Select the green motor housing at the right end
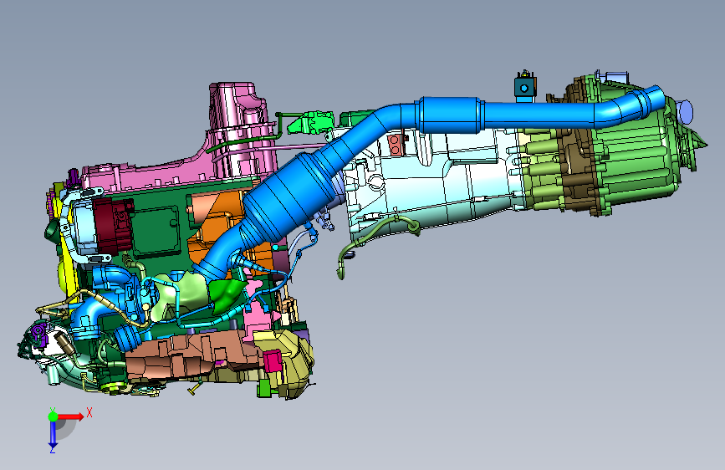725x470 pixels. tap(634, 162)
